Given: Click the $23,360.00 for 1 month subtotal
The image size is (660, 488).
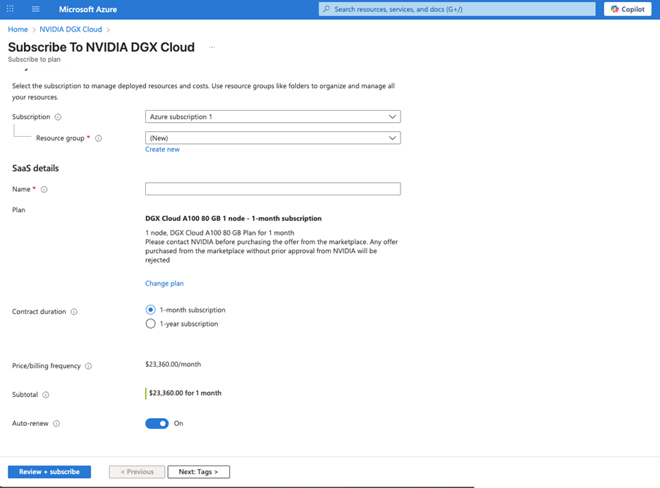Looking at the screenshot, I should 185,393.
